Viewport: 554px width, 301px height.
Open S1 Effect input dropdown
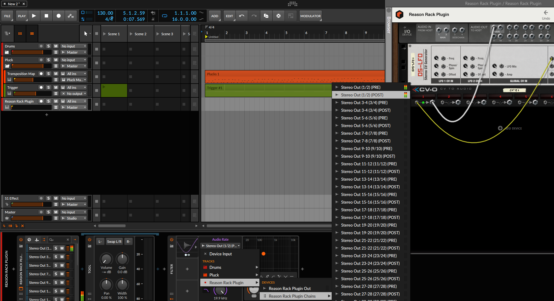[73, 198]
